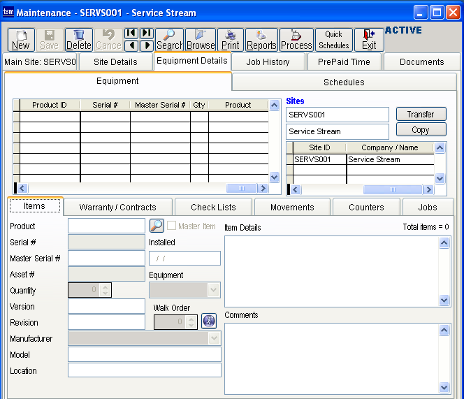464x399 pixels.
Task: Click the product lookup magnifier icon
Action: [x=157, y=226]
